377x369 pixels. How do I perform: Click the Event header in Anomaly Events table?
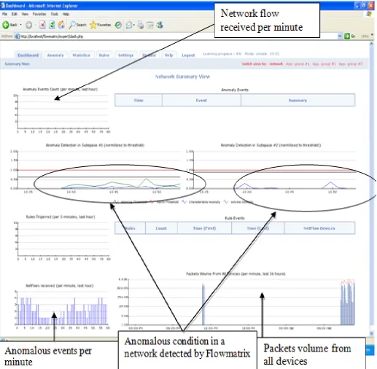[201, 100]
